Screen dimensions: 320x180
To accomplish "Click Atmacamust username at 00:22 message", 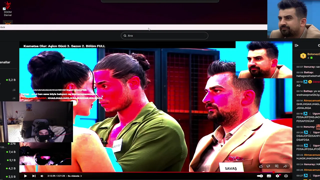I will click(312, 155).
